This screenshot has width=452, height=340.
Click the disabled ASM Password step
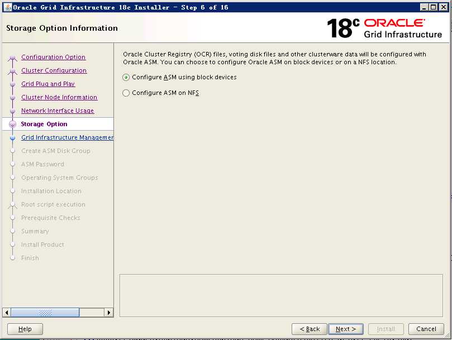pos(42,164)
